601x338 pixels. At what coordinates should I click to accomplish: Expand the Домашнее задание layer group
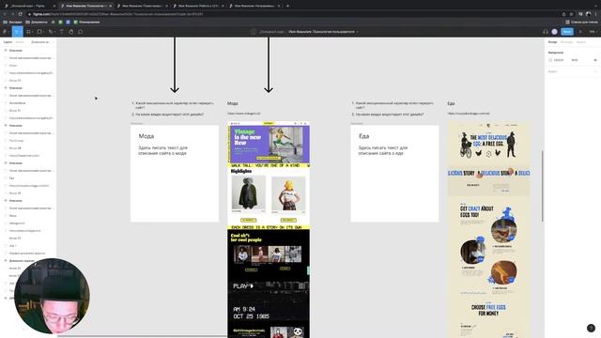click(6, 261)
